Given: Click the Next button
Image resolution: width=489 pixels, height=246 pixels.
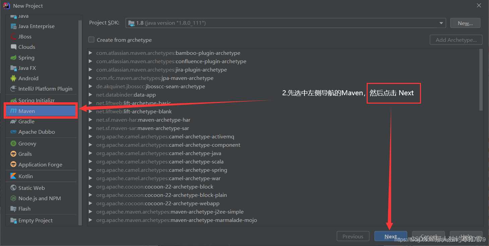Looking at the screenshot, I should tap(390, 236).
